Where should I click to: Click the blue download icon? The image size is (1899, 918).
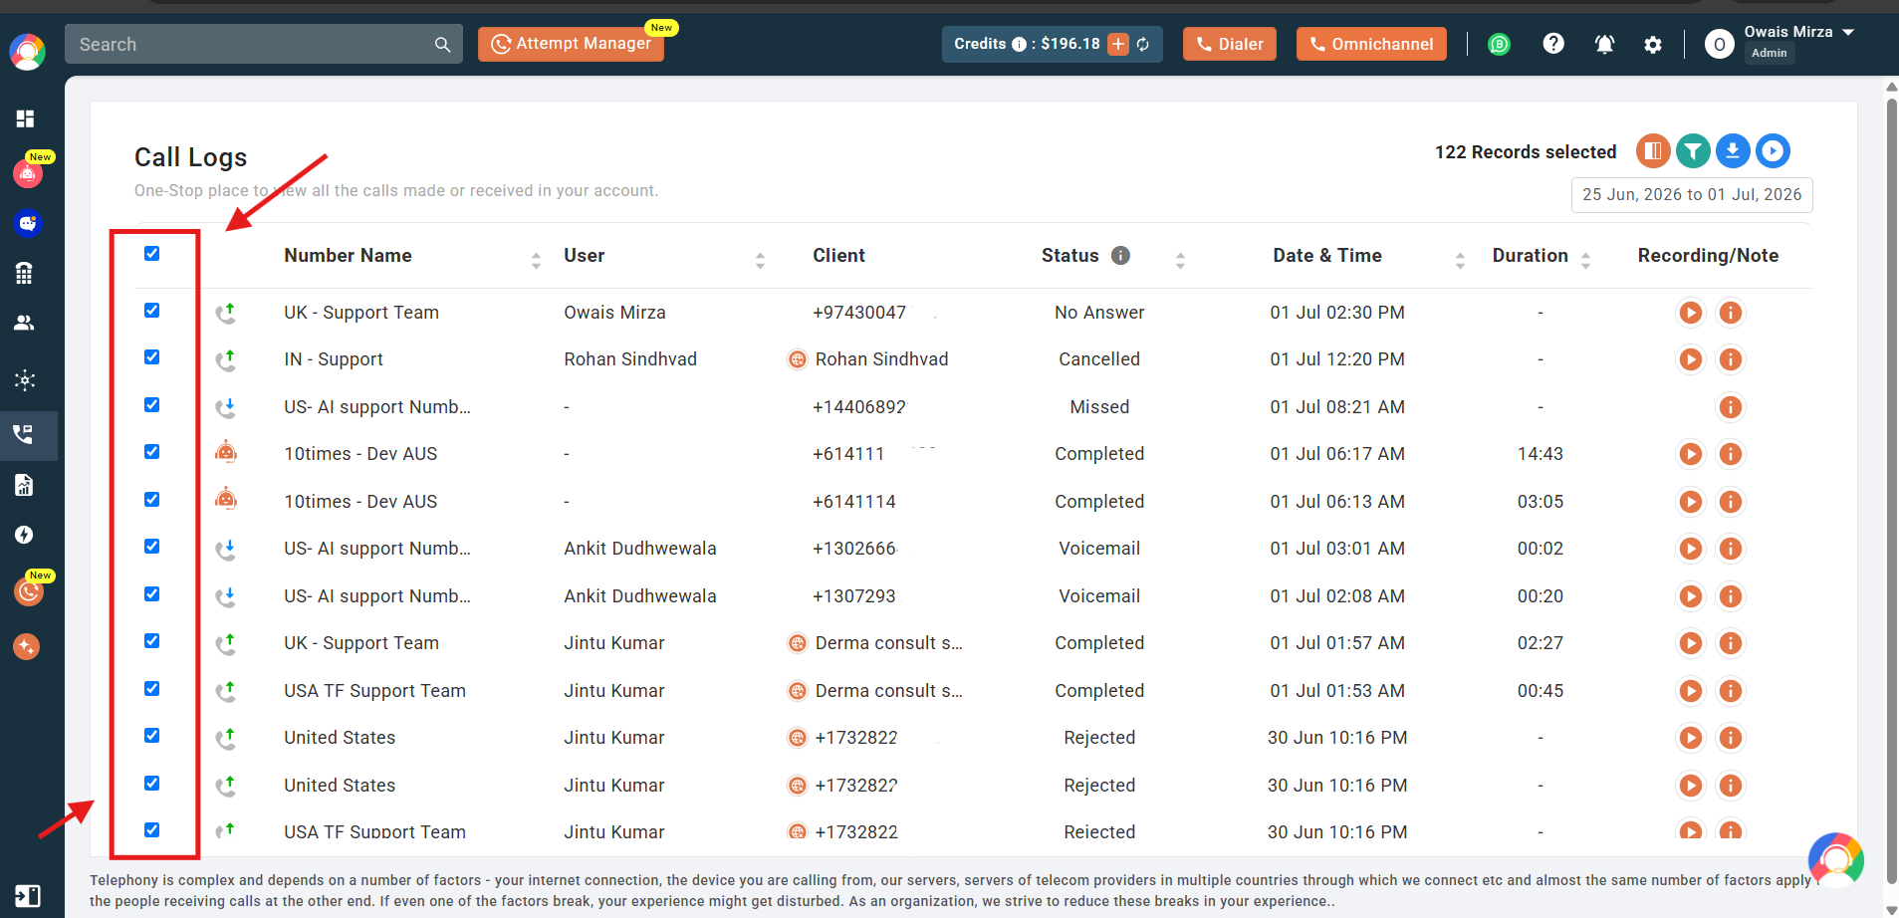[1733, 151]
